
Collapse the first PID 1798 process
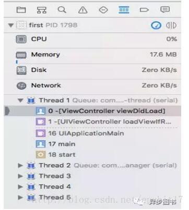click(x=11, y=26)
